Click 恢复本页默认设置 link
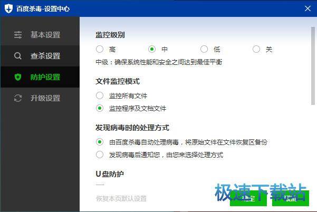This screenshot has height=212, width=317. [x=121, y=198]
